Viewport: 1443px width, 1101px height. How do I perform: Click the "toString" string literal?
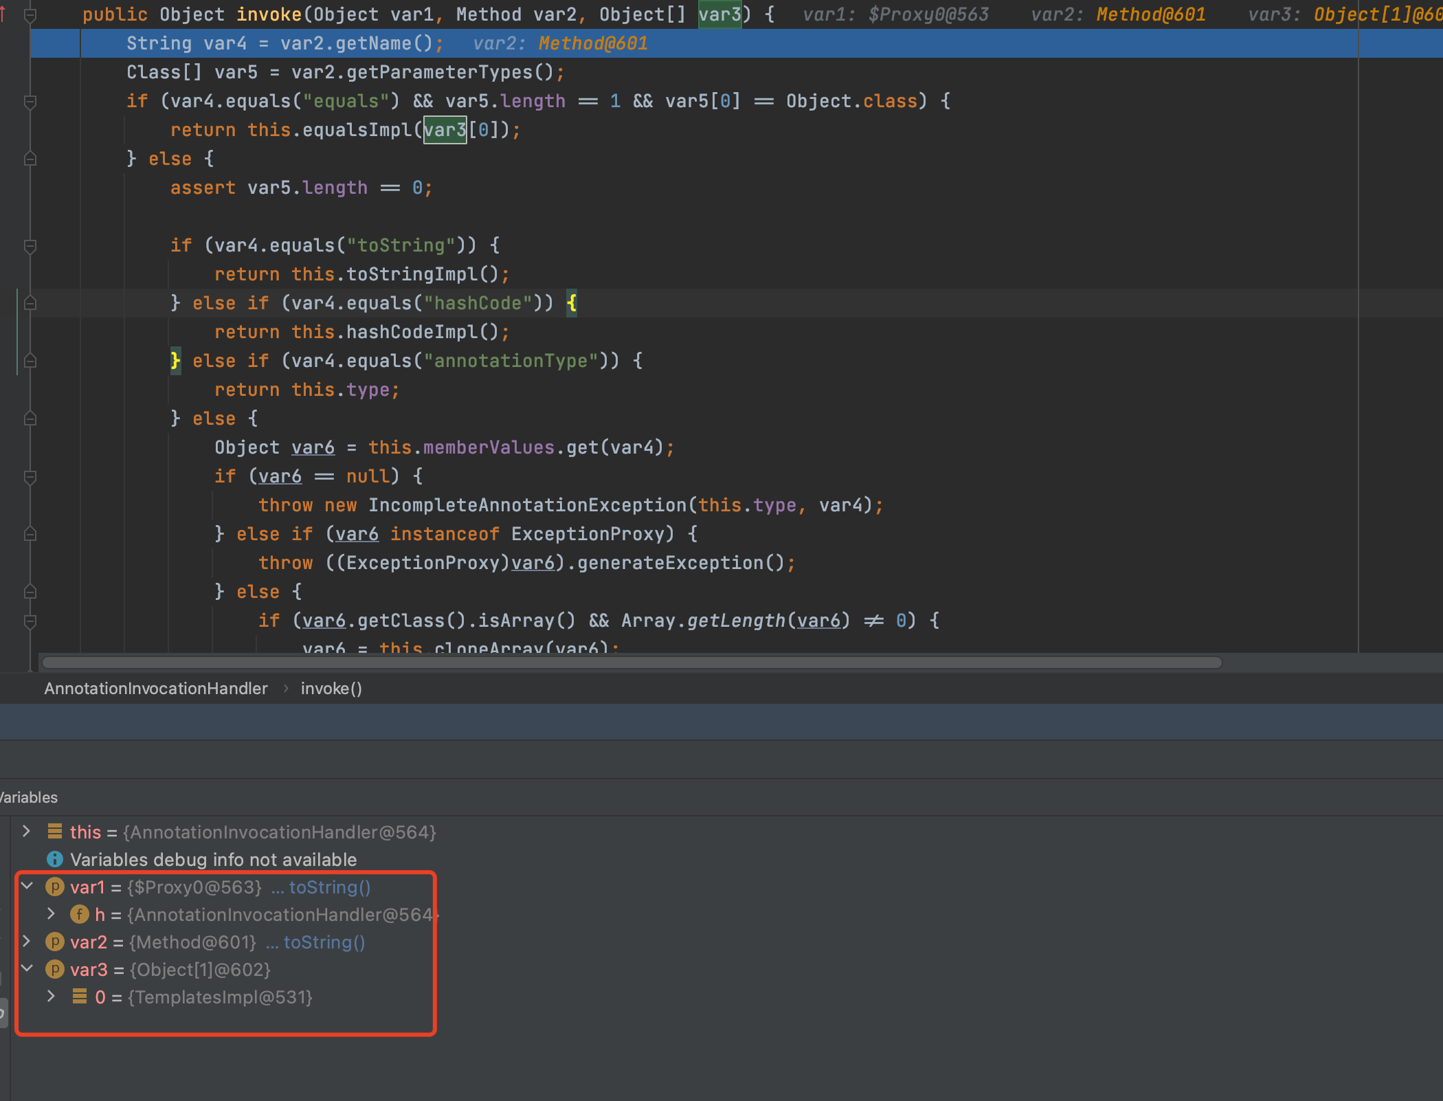401,245
